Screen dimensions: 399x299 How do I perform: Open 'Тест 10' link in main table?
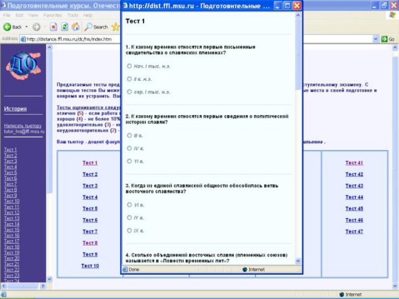tap(90, 266)
